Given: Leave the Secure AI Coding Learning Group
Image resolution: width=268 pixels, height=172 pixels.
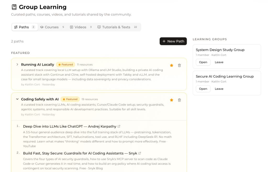Looking at the screenshot, I should pos(219,88).
